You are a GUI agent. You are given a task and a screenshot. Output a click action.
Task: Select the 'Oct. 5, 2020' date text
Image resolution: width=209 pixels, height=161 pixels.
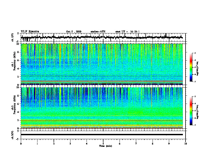pyautogui.click(x=74, y=32)
